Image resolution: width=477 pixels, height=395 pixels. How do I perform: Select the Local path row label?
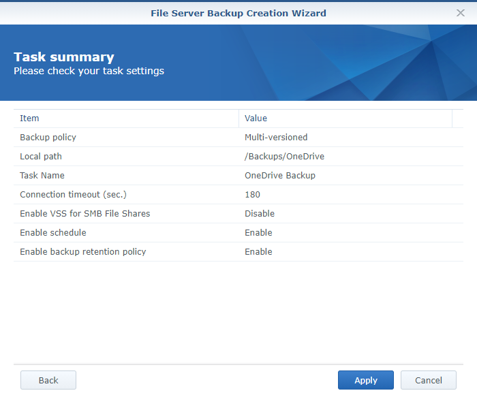click(x=41, y=157)
